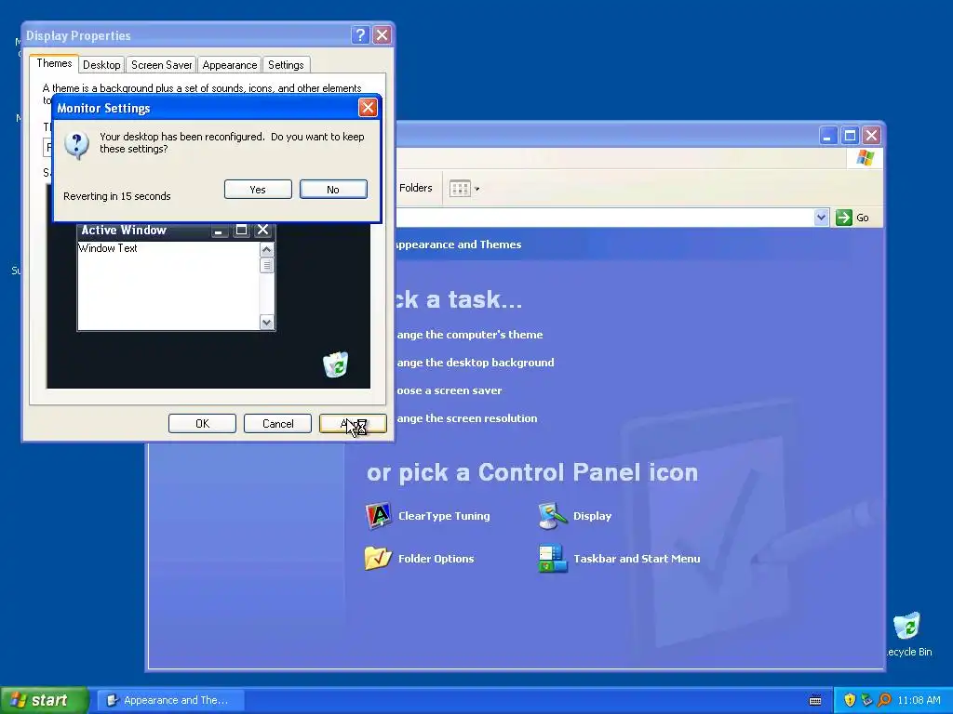Click the Apply button in Display Properties
The width and height of the screenshot is (953, 714).
pos(353,423)
